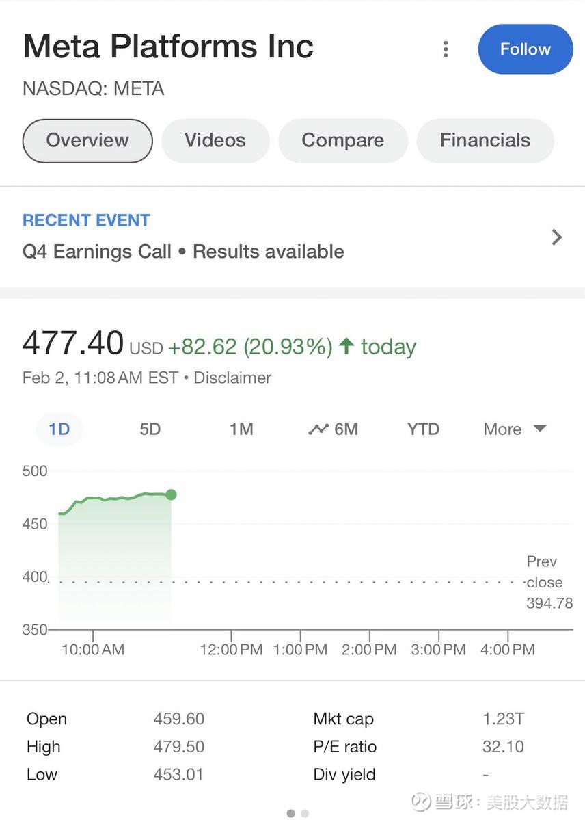
Task: Click the green up arrow beside today
Action: click(x=346, y=346)
